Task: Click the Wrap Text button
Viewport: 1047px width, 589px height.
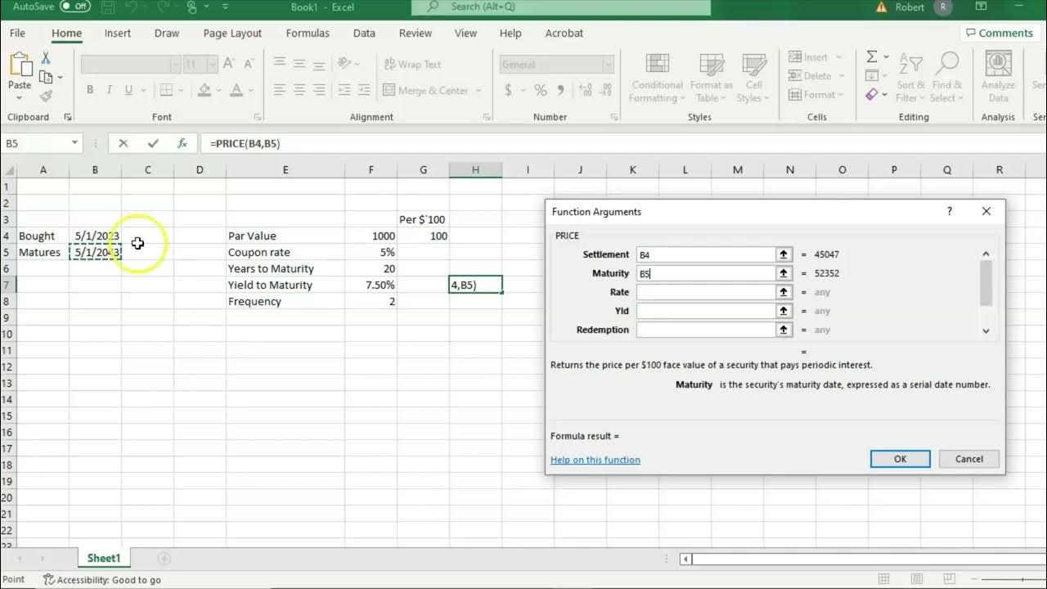Action: click(x=412, y=64)
